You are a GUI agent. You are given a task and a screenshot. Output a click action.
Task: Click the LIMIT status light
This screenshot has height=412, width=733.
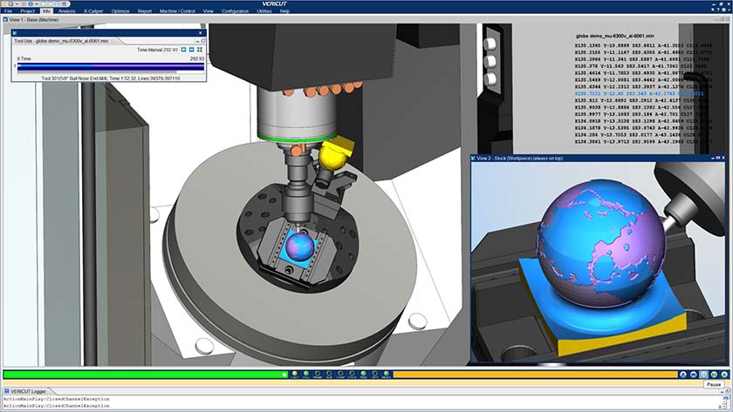point(294,375)
